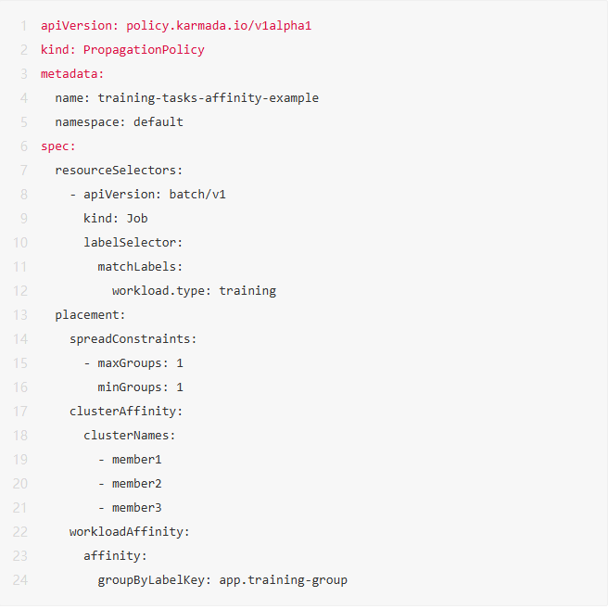Click the kind: Job line
Screen dimensions: 608x609
coord(116,218)
